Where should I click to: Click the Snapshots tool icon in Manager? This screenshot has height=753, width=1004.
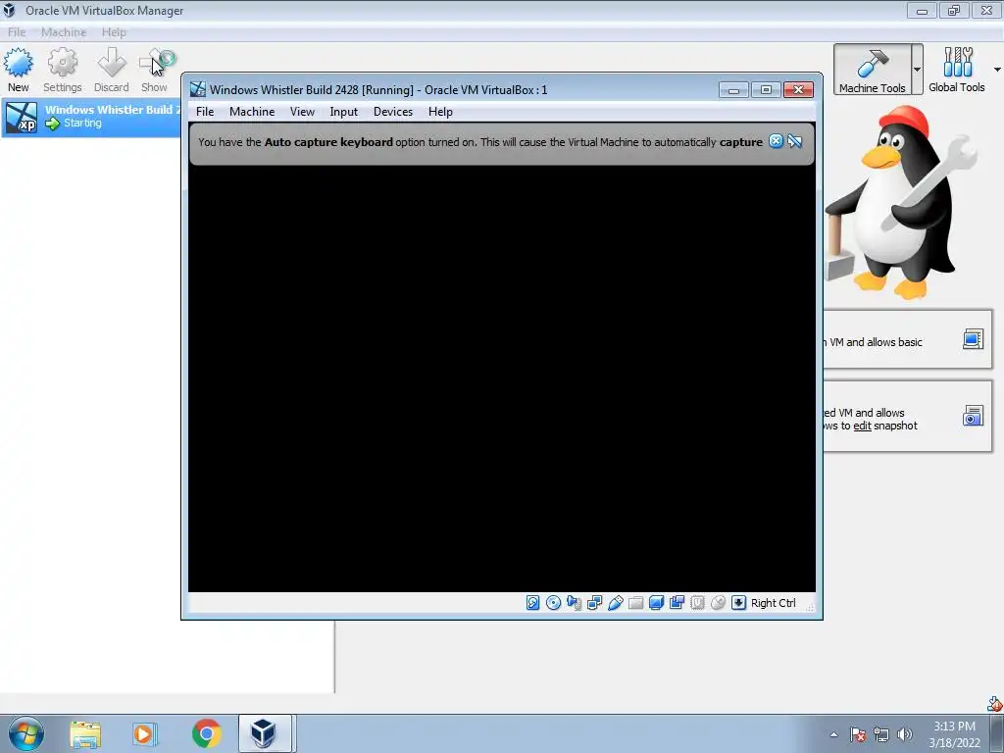(x=973, y=416)
